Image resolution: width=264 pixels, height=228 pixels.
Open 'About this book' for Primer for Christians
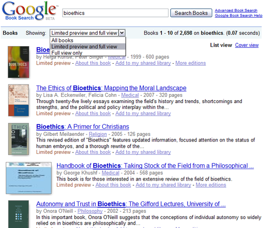tap(93, 152)
